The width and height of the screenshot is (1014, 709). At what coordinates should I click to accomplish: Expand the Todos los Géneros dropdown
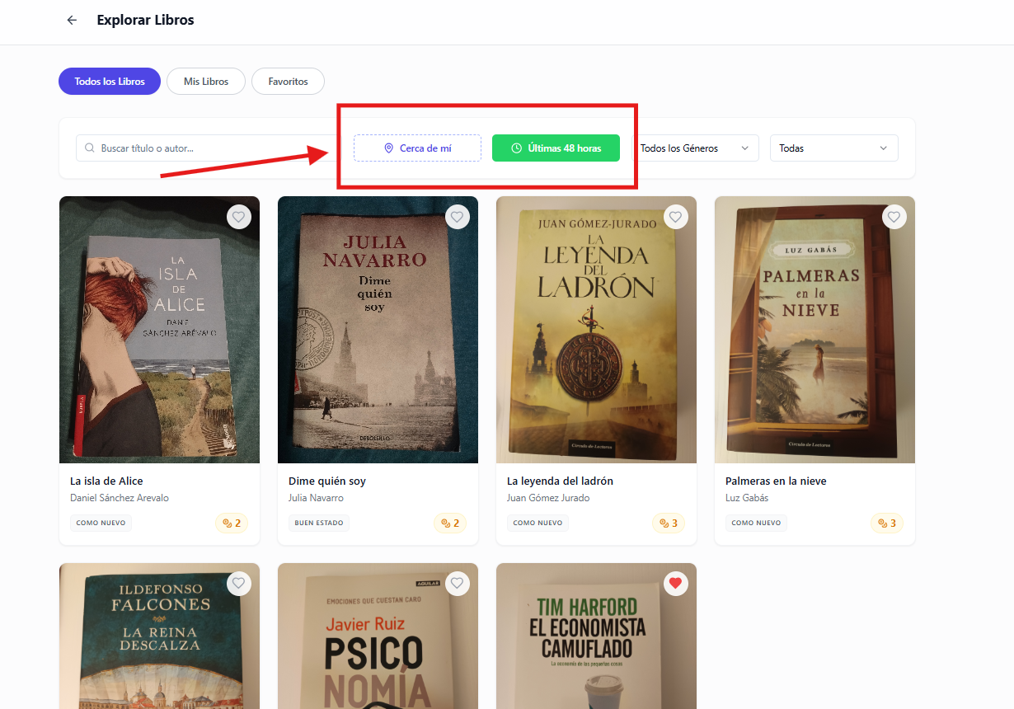[x=694, y=148]
